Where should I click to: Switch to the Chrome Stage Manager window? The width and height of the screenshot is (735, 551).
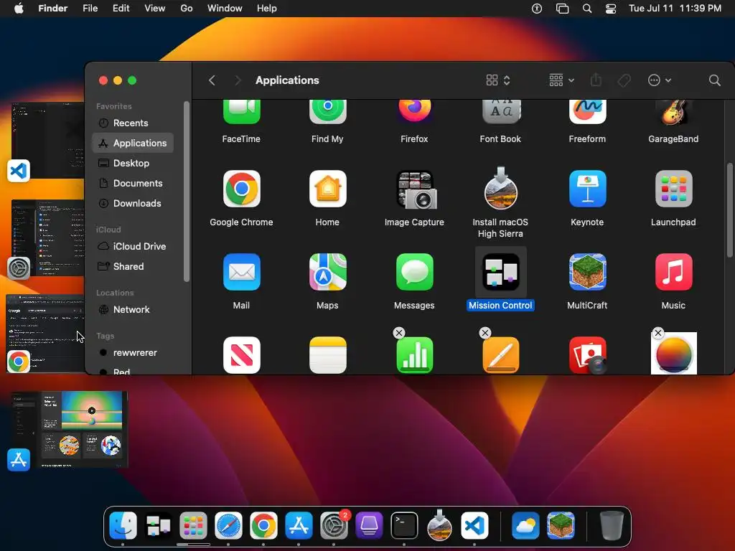coord(45,334)
